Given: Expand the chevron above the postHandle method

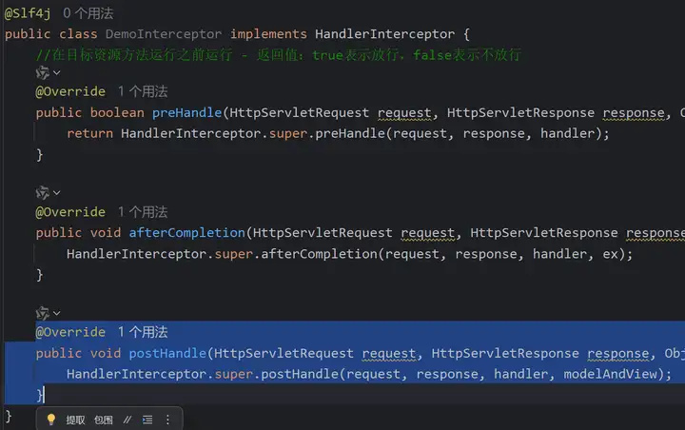Looking at the screenshot, I should 57,312.
